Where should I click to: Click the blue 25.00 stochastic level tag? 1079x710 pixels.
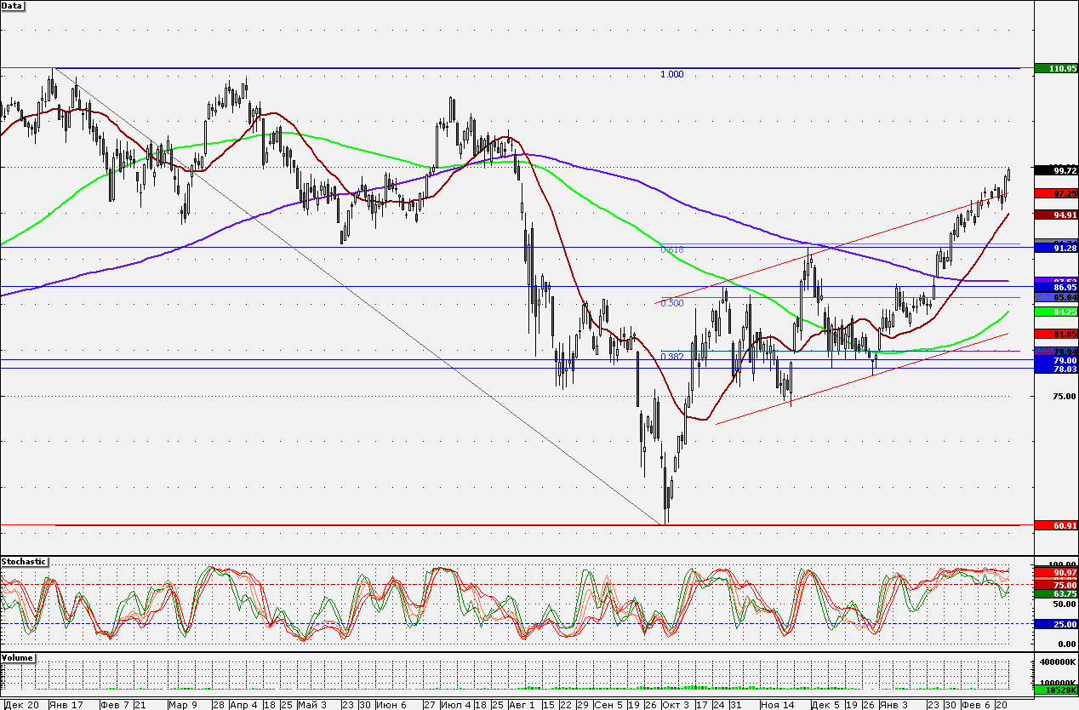coord(1055,624)
